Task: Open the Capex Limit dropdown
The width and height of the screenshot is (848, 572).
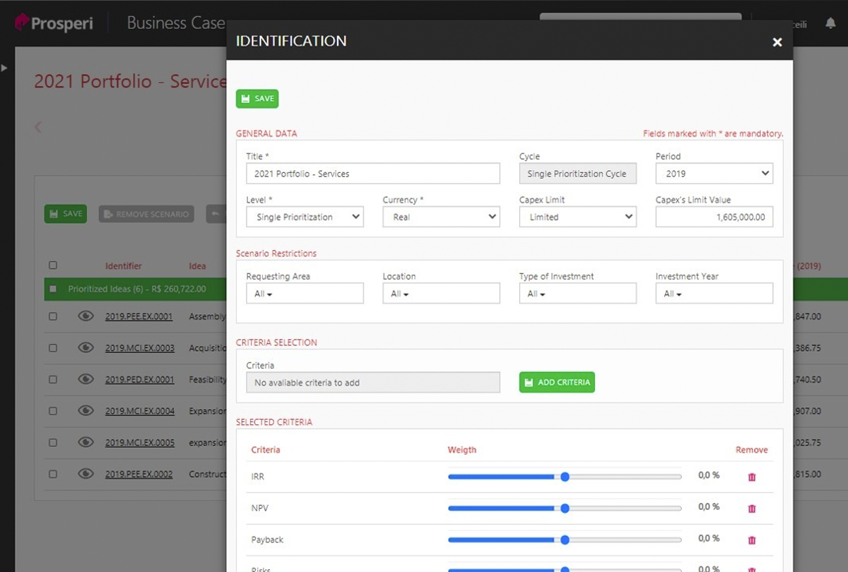Action: pos(577,218)
